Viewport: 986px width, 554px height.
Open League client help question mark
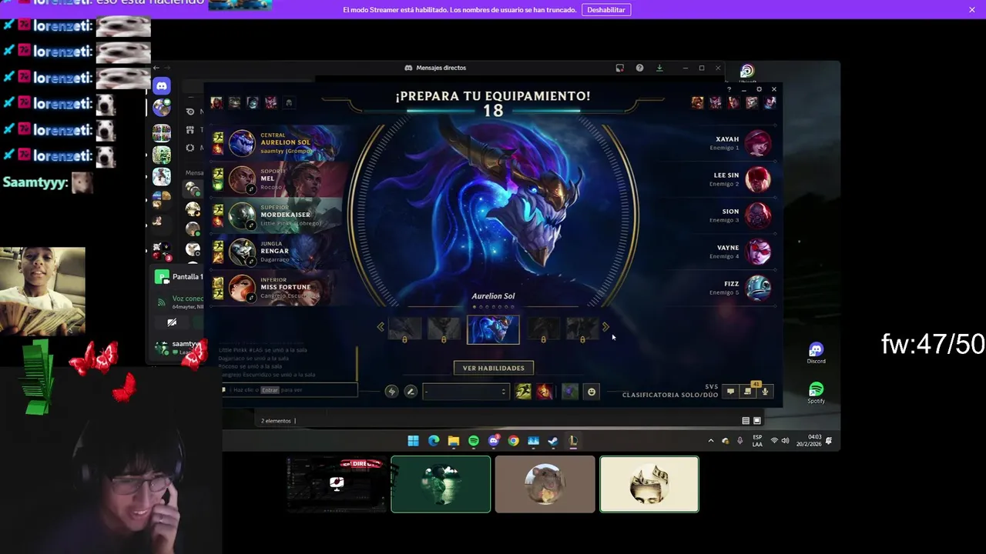click(x=729, y=89)
